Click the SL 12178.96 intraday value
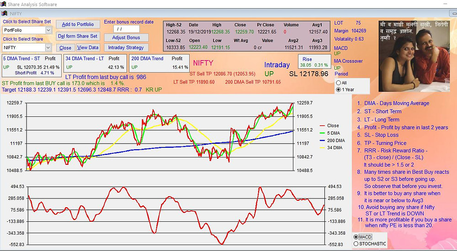457x251 pixels. tap(308, 73)
